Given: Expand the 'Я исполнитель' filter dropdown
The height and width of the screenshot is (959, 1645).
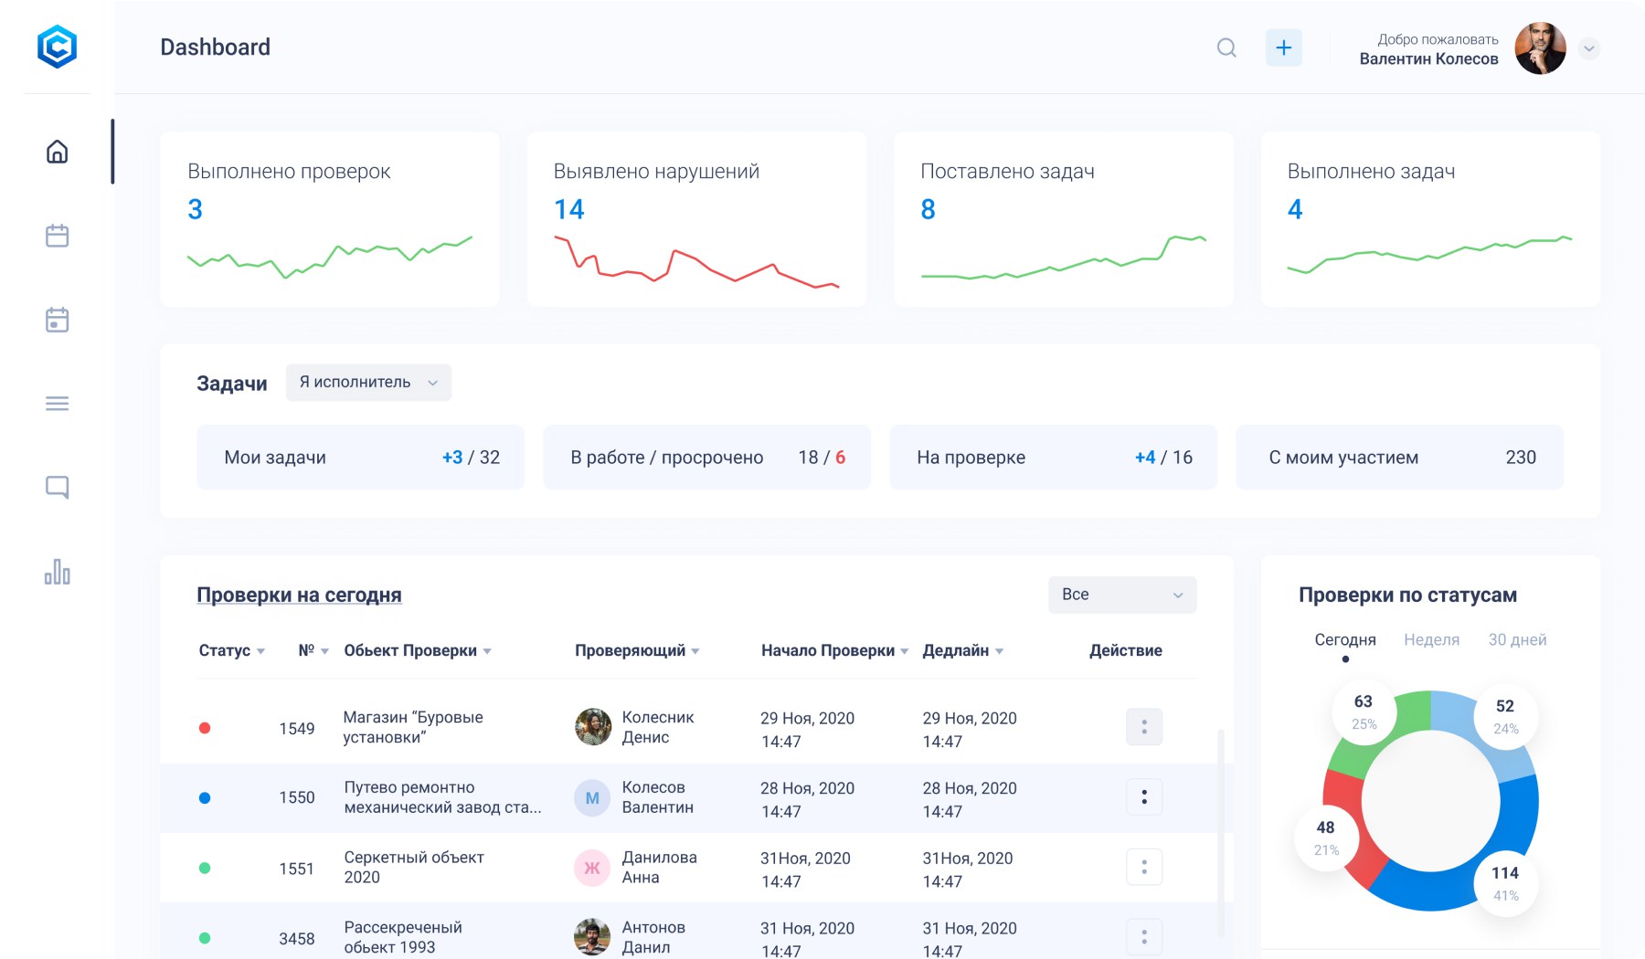Looking at the screenshot, I should coord(367,383).
